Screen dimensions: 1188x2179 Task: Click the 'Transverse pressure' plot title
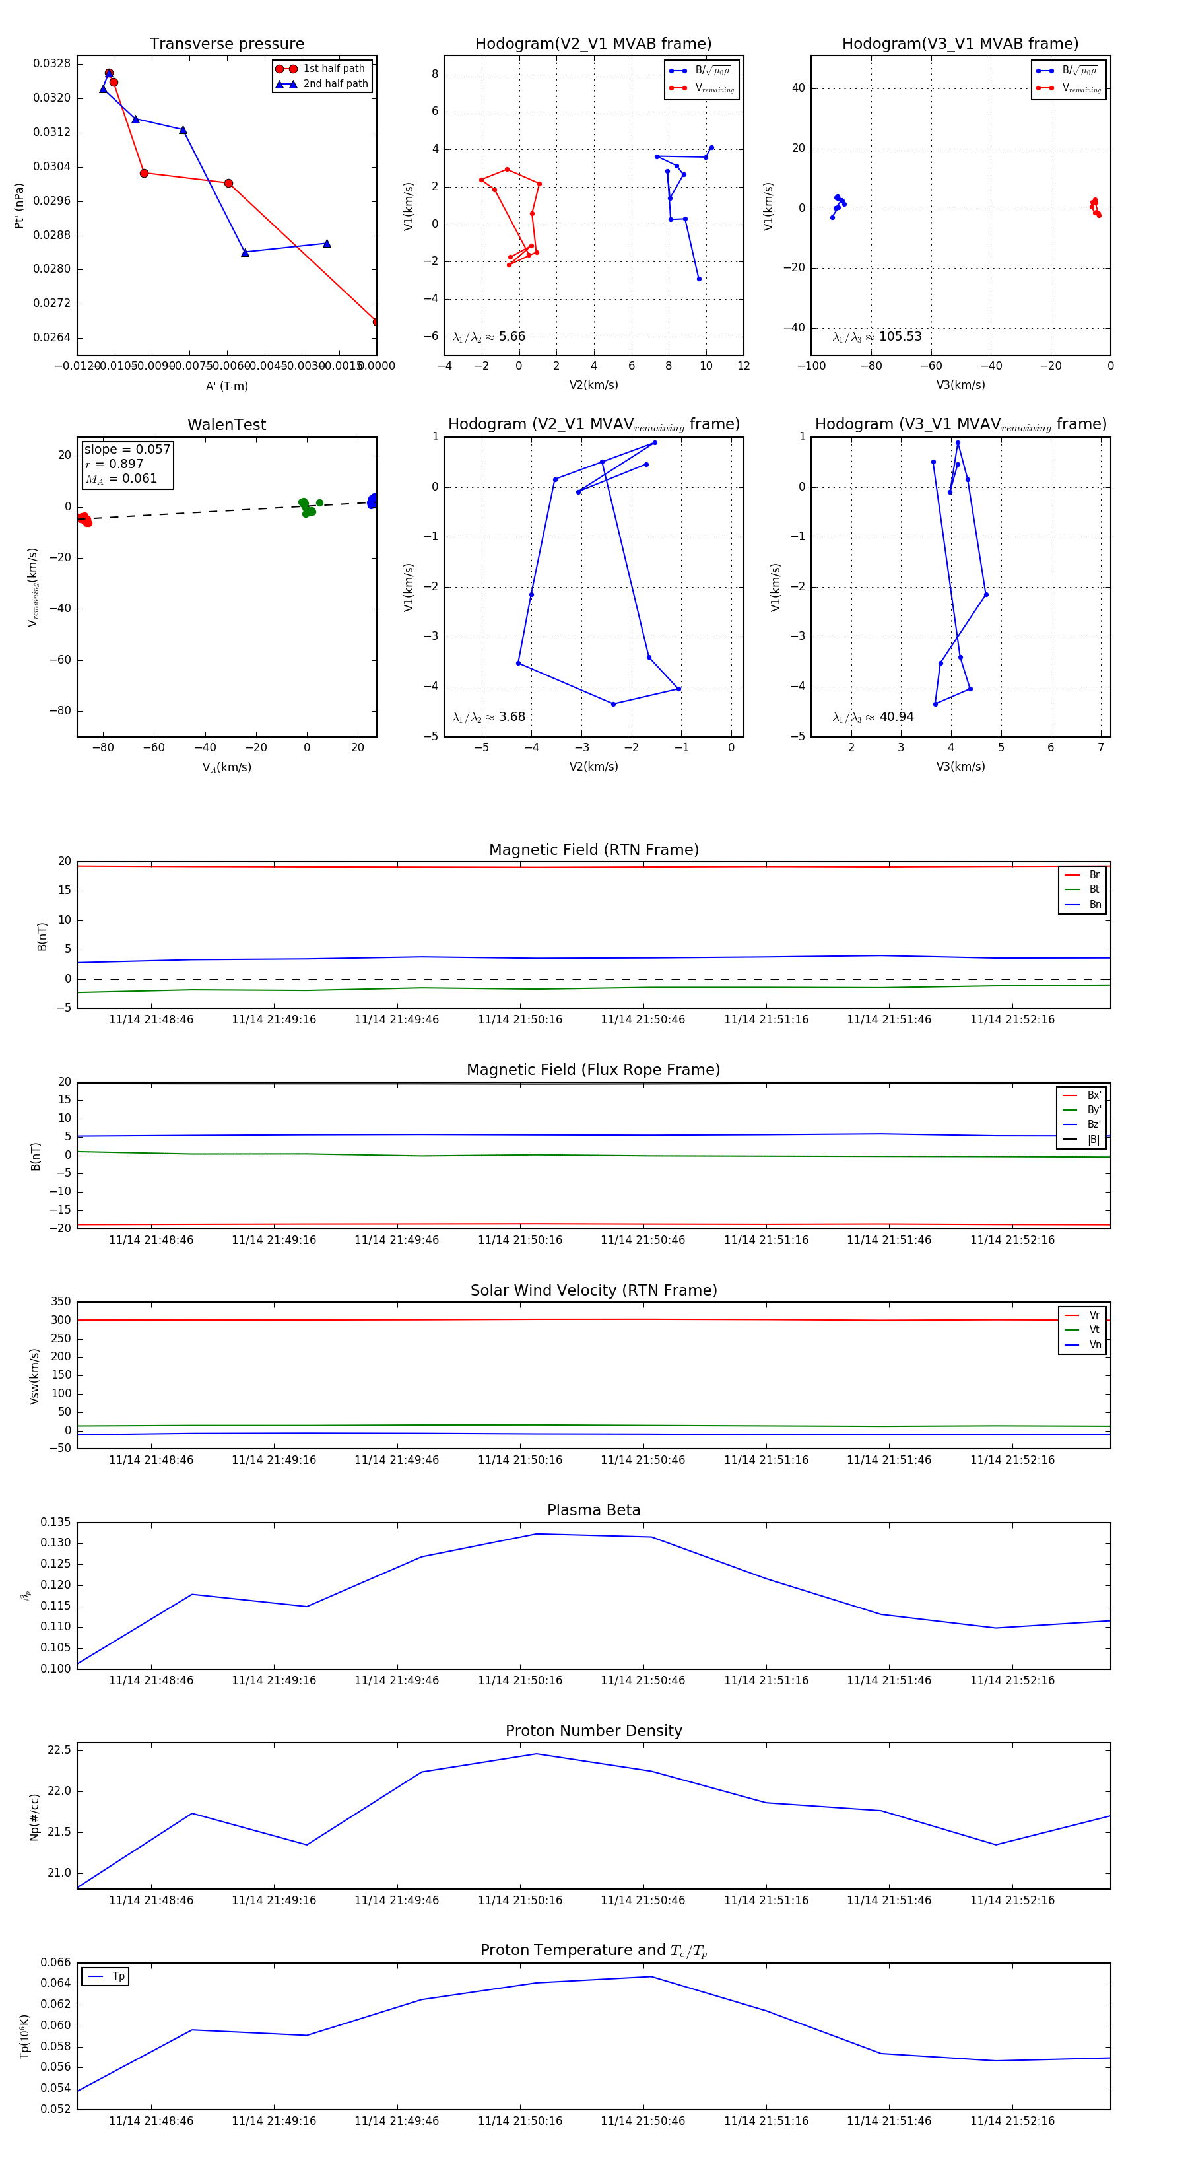226,44
